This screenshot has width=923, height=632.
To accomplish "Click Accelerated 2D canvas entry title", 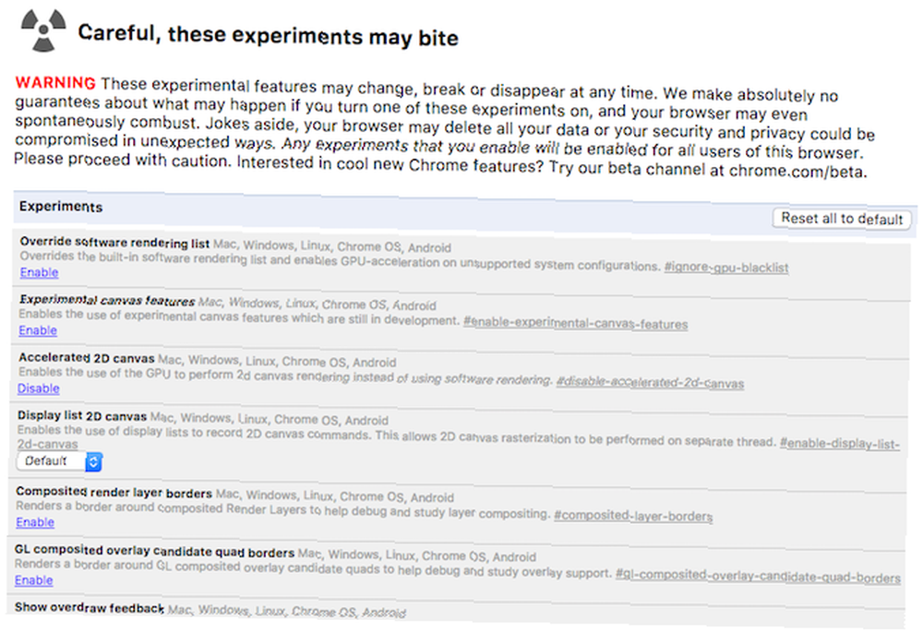I will [86, 358].
